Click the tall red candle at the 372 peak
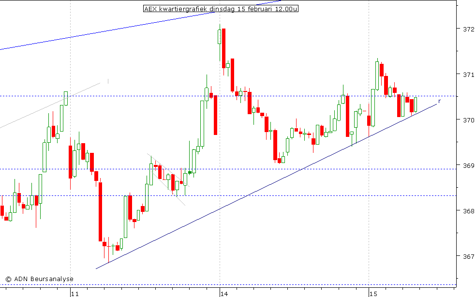The image size is (476, 297). 224,48
